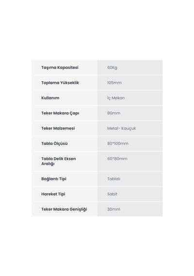
Task: Click the Taşıma Kapasitesi label
Action: click(x=60, y=67)
